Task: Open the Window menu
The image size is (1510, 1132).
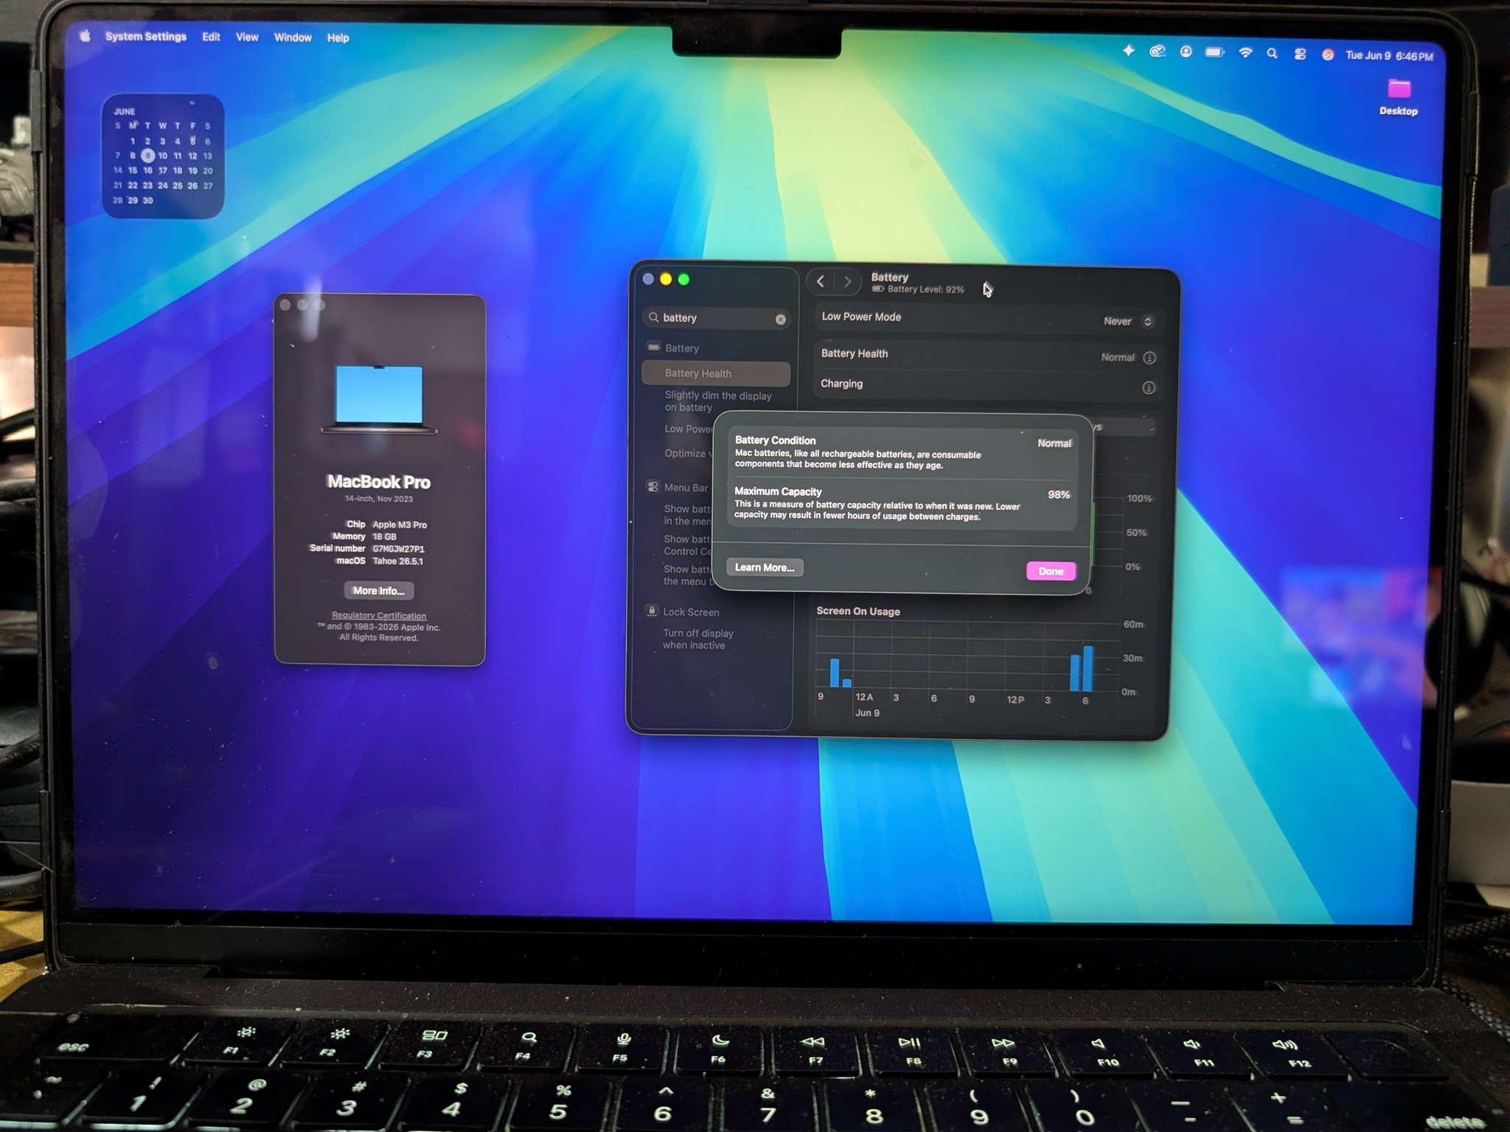Action: point(293,38)
